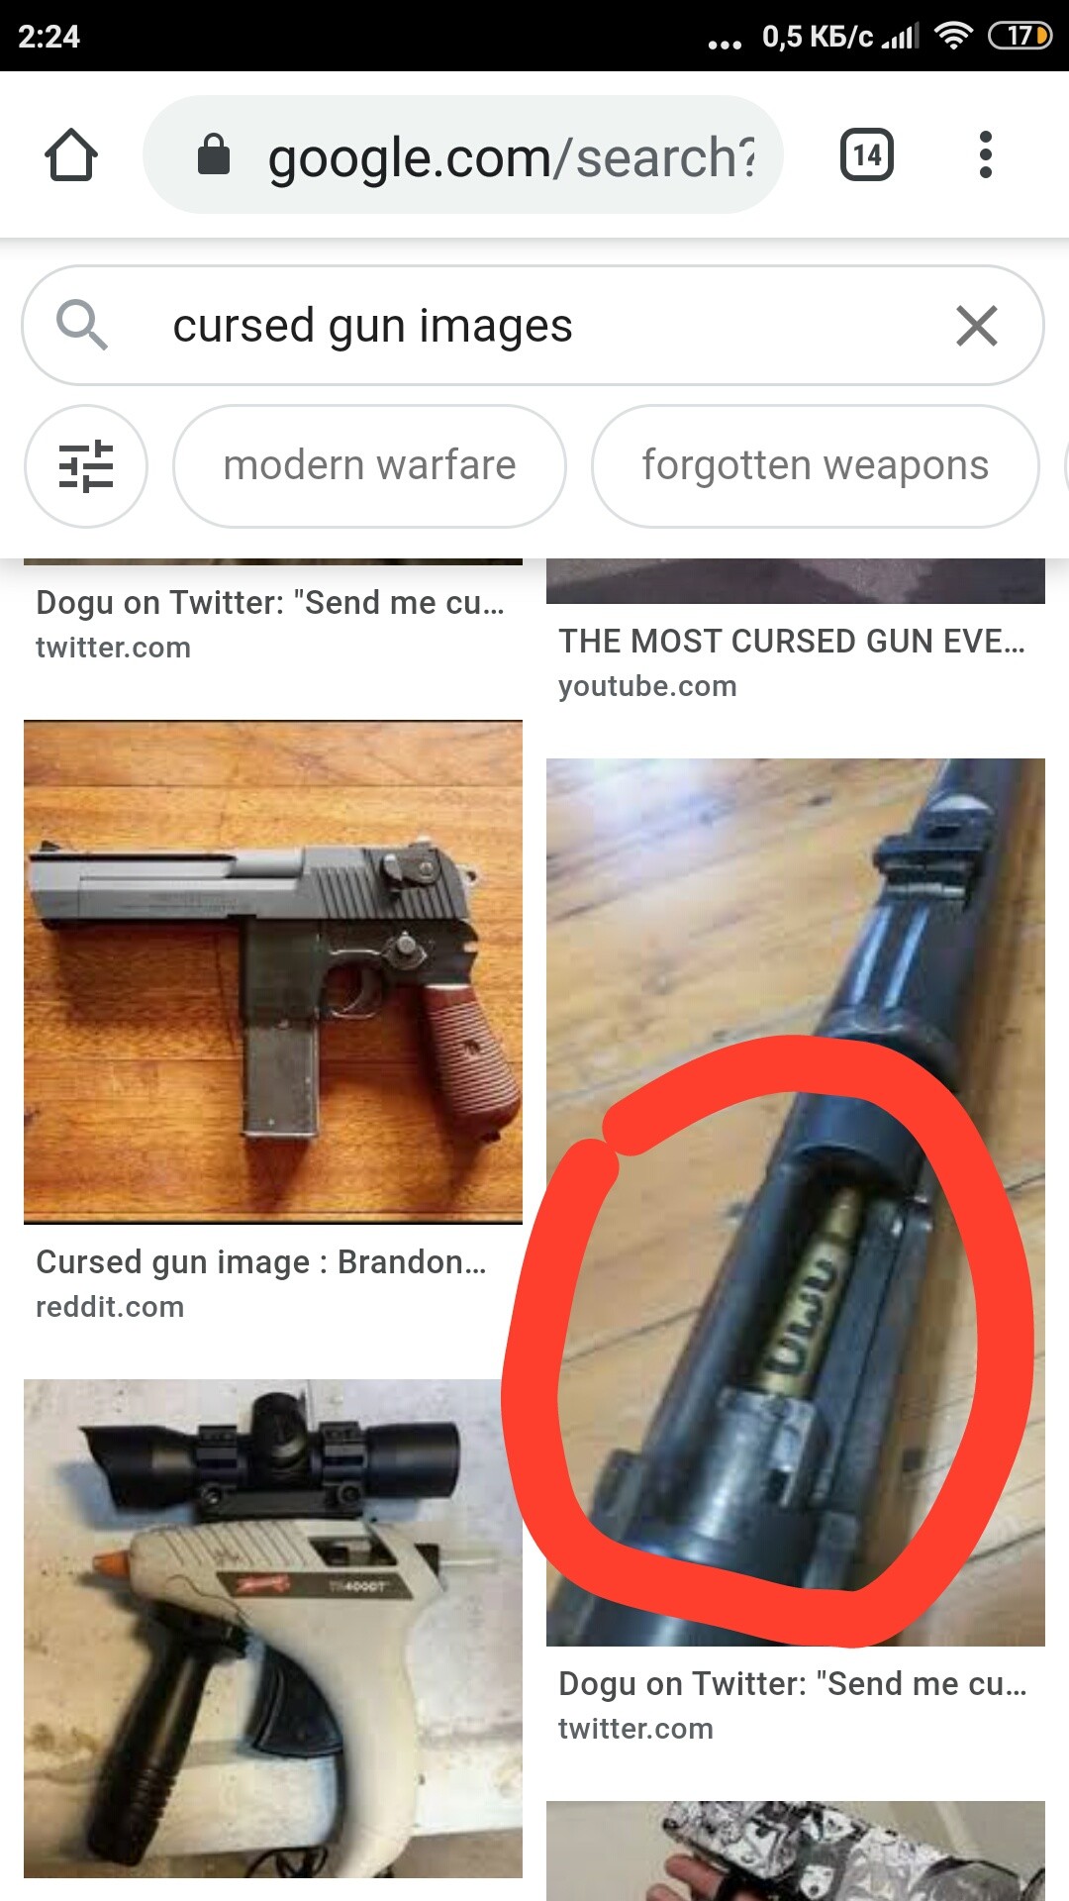This screenshot has width=1069, height=1901.
Task: Select the 'forgotten weapons' suggestion chip
Action: [x=816, y=465]
